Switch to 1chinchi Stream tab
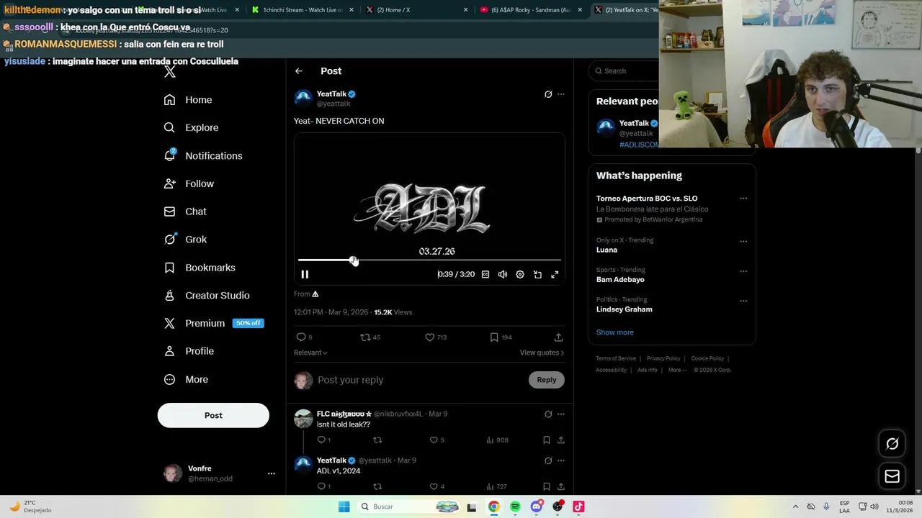922x518 pixels. pos(303,10)
